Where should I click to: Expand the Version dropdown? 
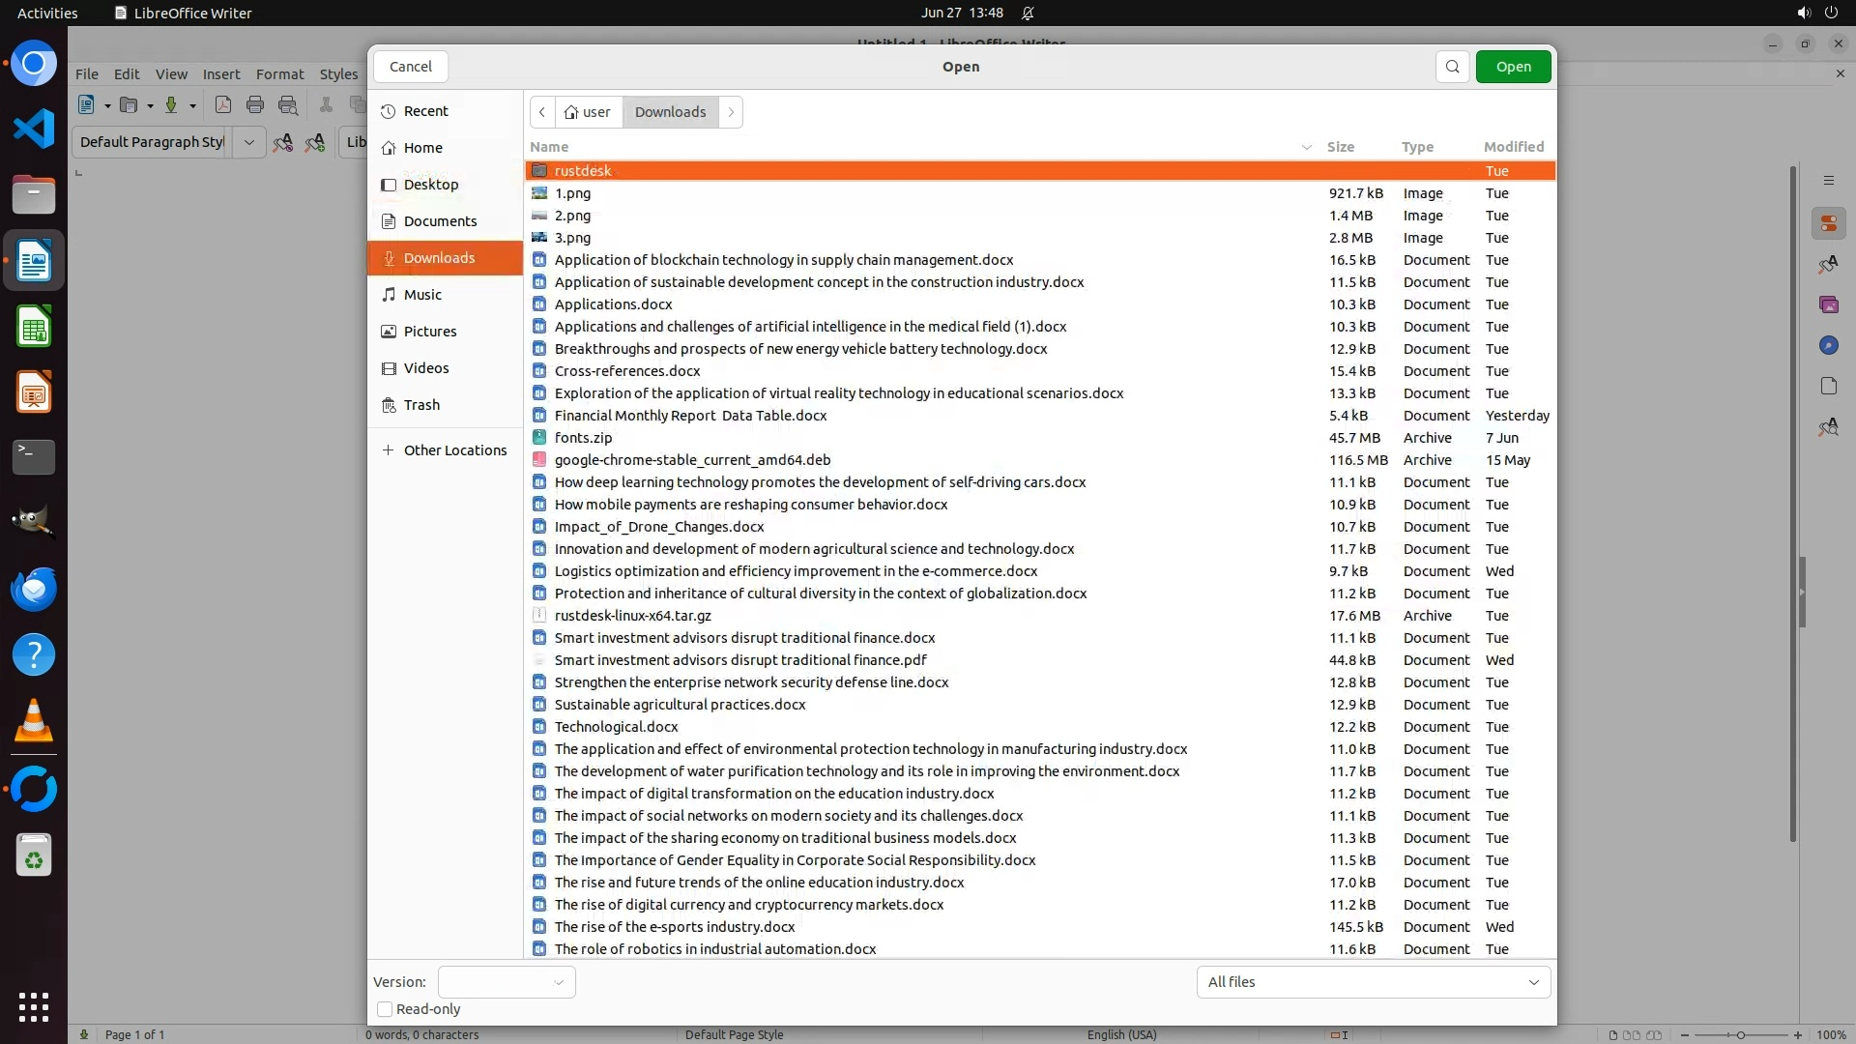[507, 982]
